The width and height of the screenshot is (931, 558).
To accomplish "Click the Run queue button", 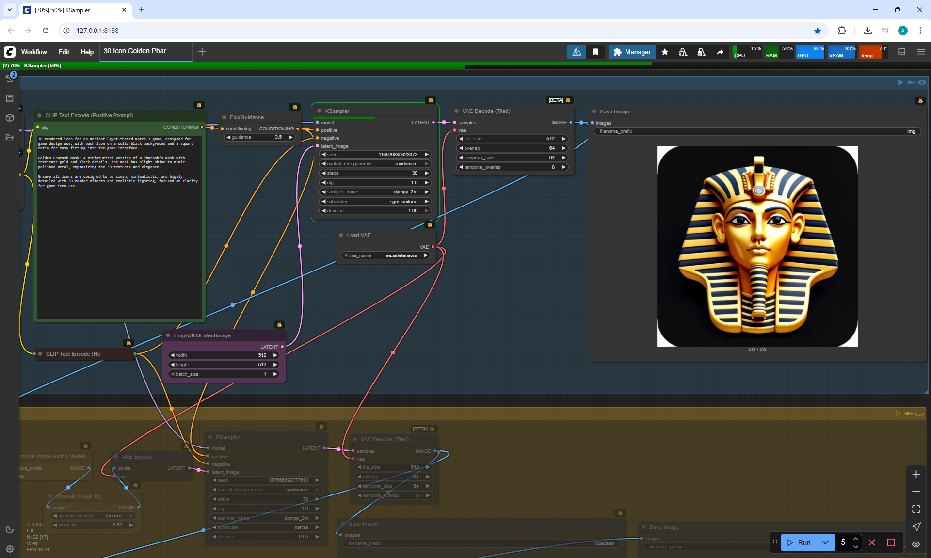I will point(799,542).
